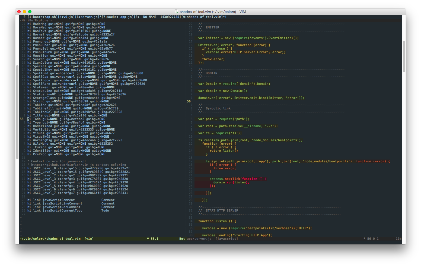Click the "domain.on('error'" line

pyautogui.click(x=251, y=98)
